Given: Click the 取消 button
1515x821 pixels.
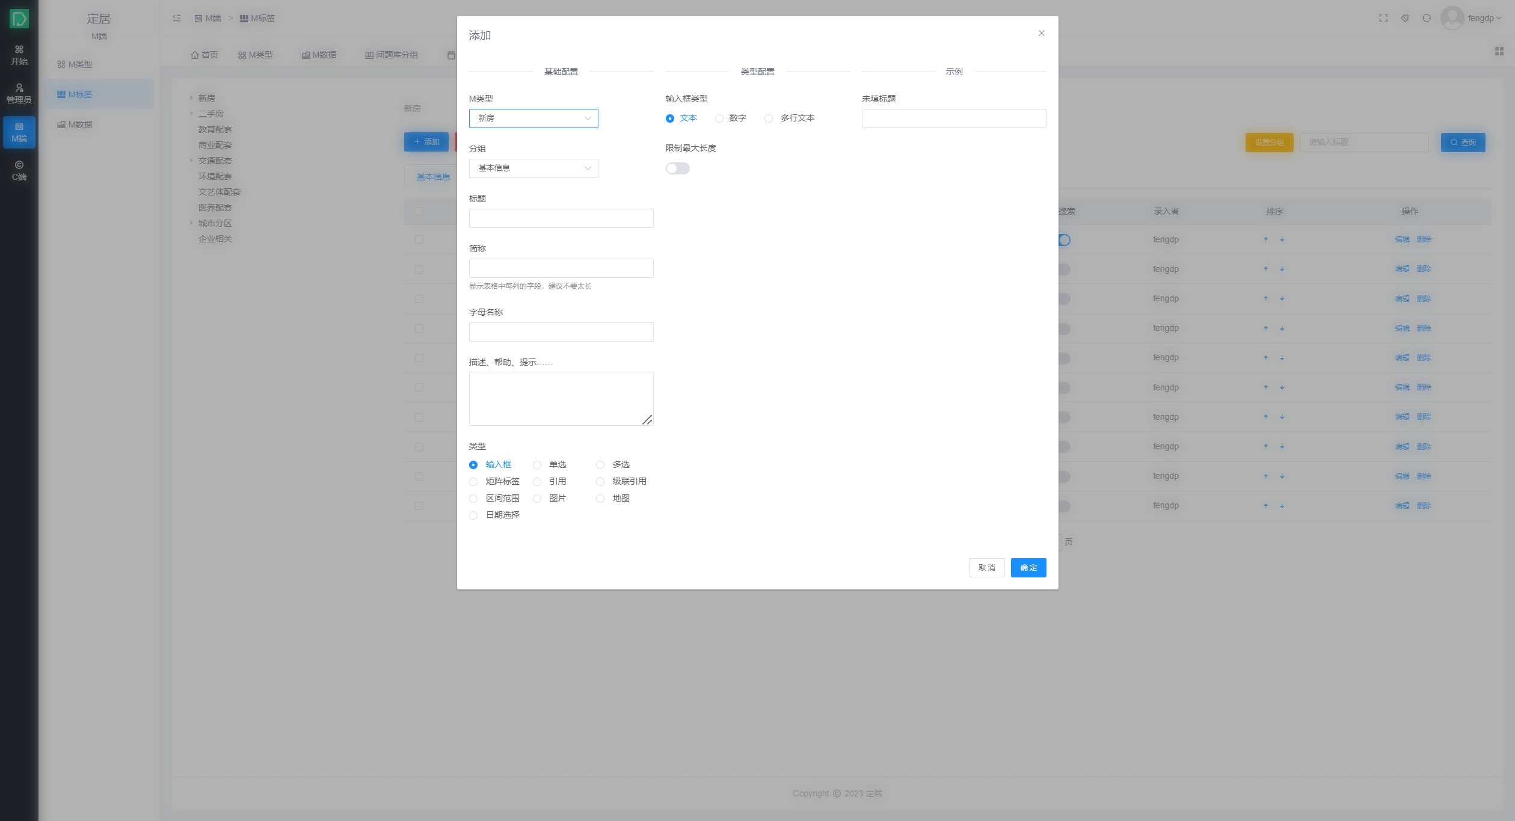Looking at the screenshot, I should (986, 568).
